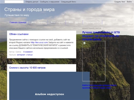Image resolution: width=134 pixels, height=100 pixels.
Task: Click 'Сообщить о нарушении' in the navbar
Action: (50, 2)
